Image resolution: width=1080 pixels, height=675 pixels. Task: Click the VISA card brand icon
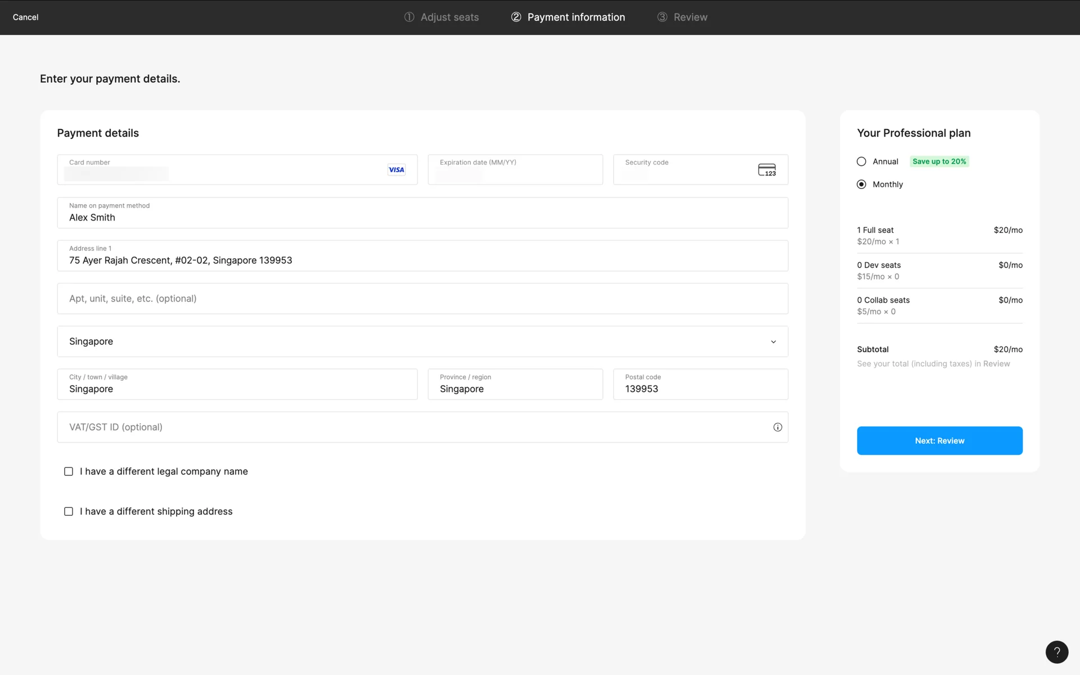(396, 169)
